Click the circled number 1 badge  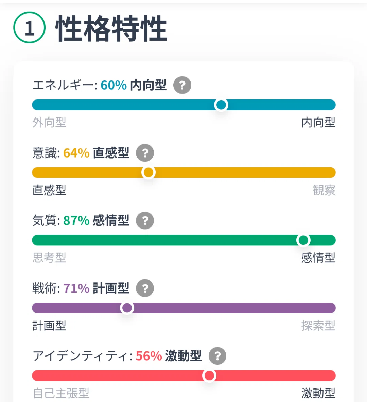coord(30,28)
